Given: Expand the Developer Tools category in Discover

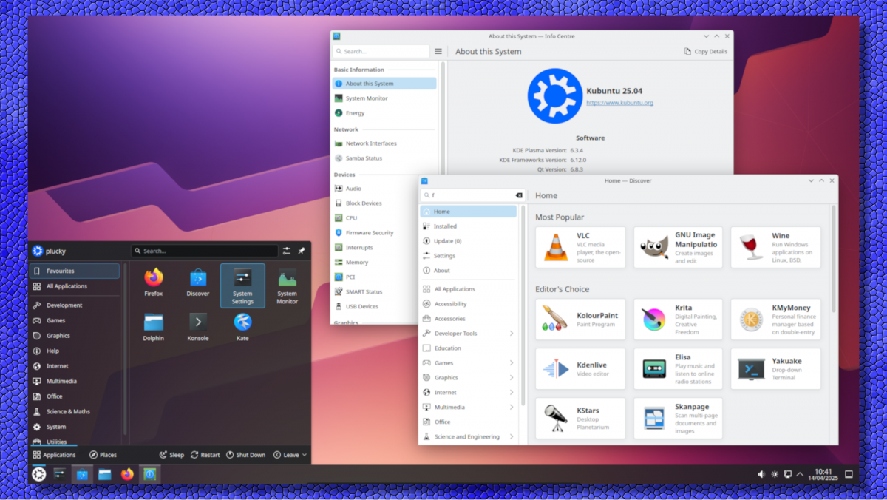Looking at the screenshot, I should point(511,334).
